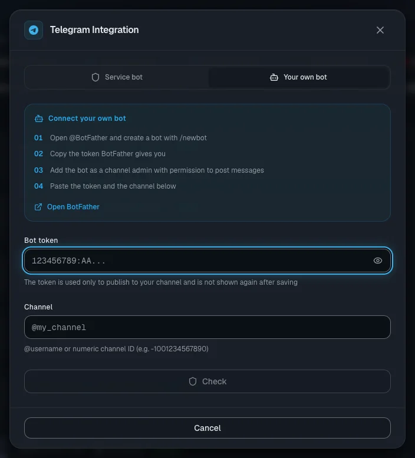Click the Channel label

click(x=38, y=307)
